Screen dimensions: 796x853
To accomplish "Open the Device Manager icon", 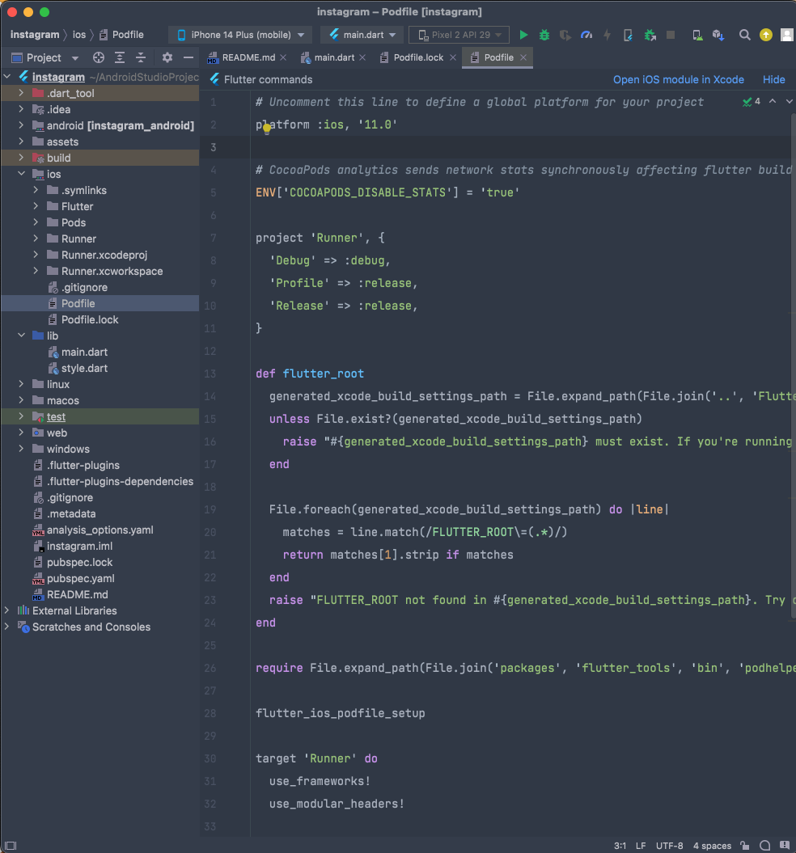I will pos(697,35).
